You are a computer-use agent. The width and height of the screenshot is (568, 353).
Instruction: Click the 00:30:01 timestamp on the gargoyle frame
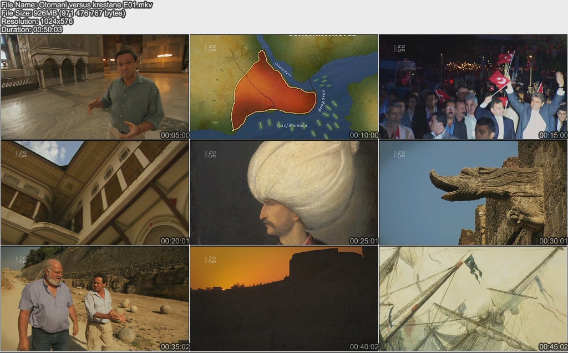tap(552, 241)
